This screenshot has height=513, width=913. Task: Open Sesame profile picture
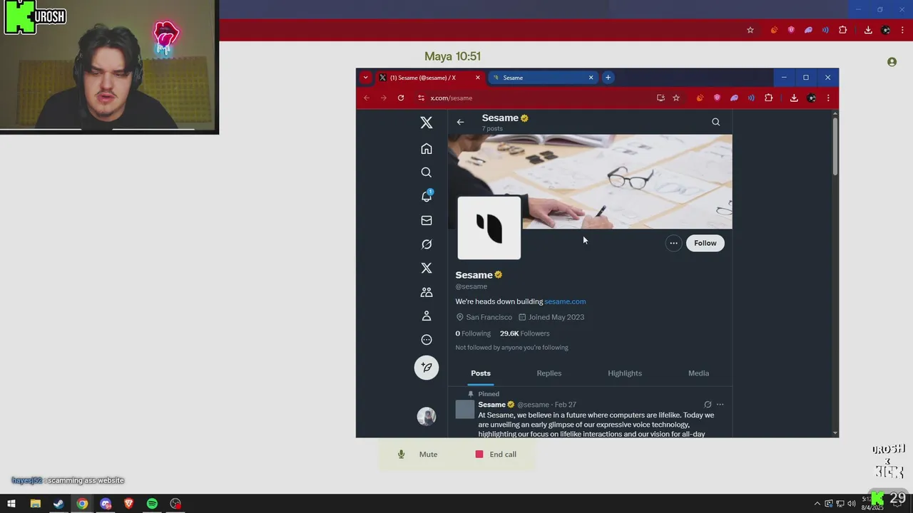point(489,228)
